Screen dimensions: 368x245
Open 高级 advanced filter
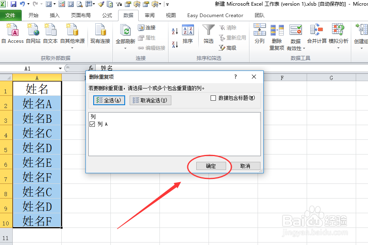coord(228,48)
